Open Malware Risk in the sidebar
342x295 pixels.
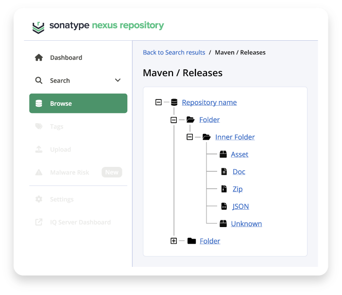[x=69, y=172]
